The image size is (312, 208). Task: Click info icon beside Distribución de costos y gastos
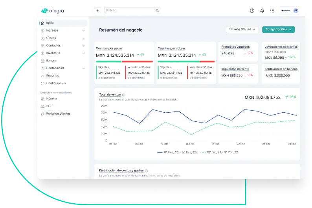coord(147,171)
